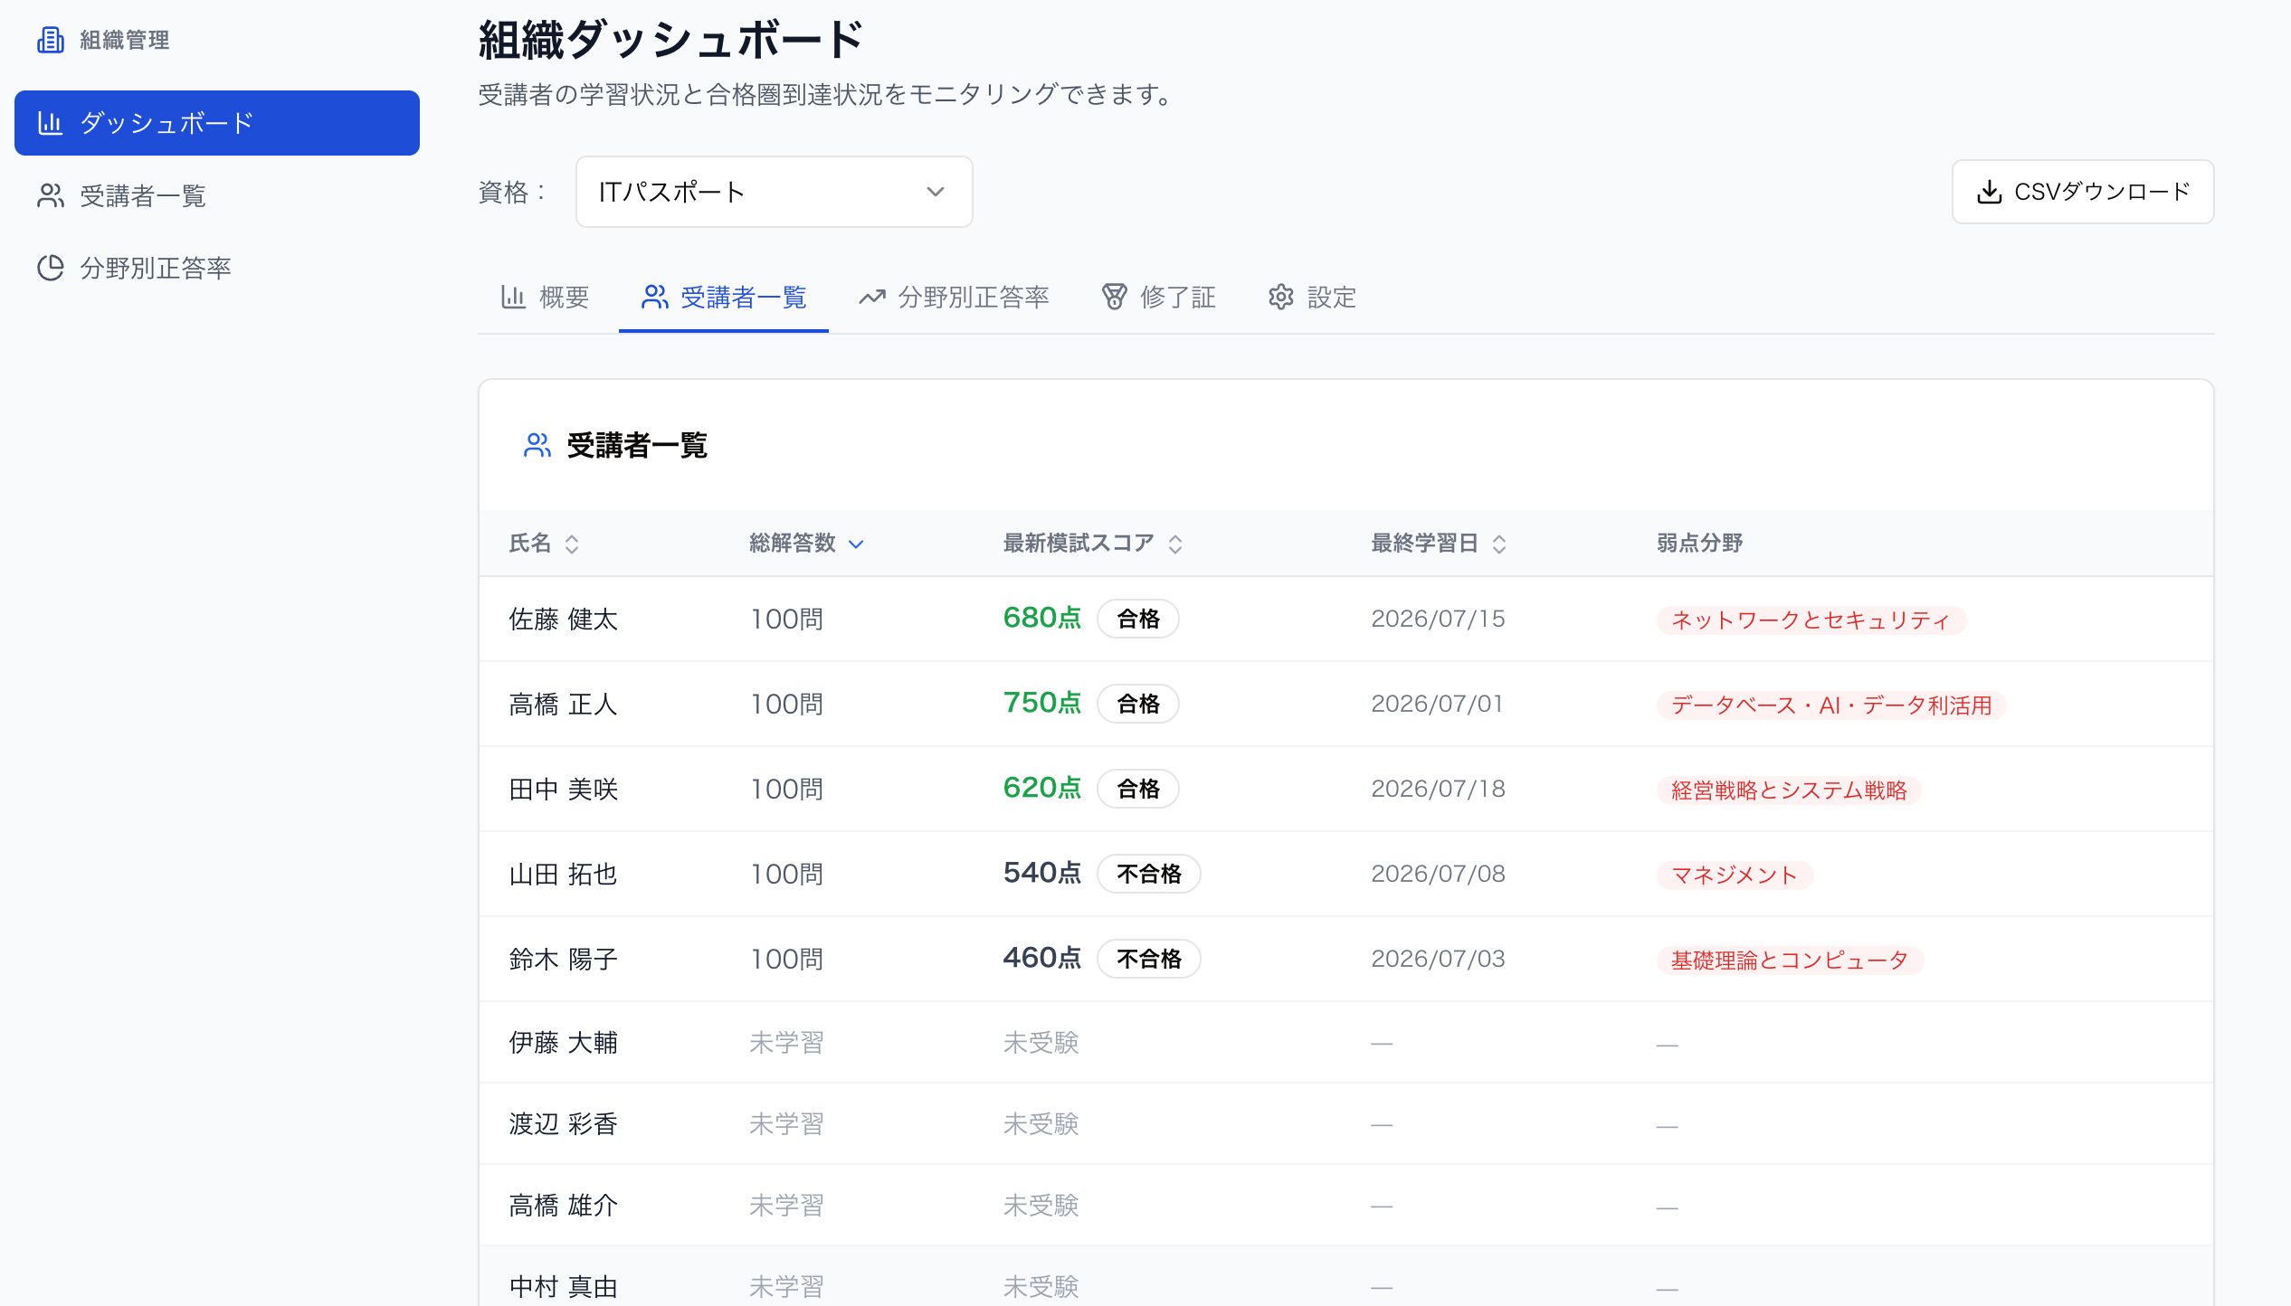
Task: Click date 2026/07/15
Action: 1439,619
